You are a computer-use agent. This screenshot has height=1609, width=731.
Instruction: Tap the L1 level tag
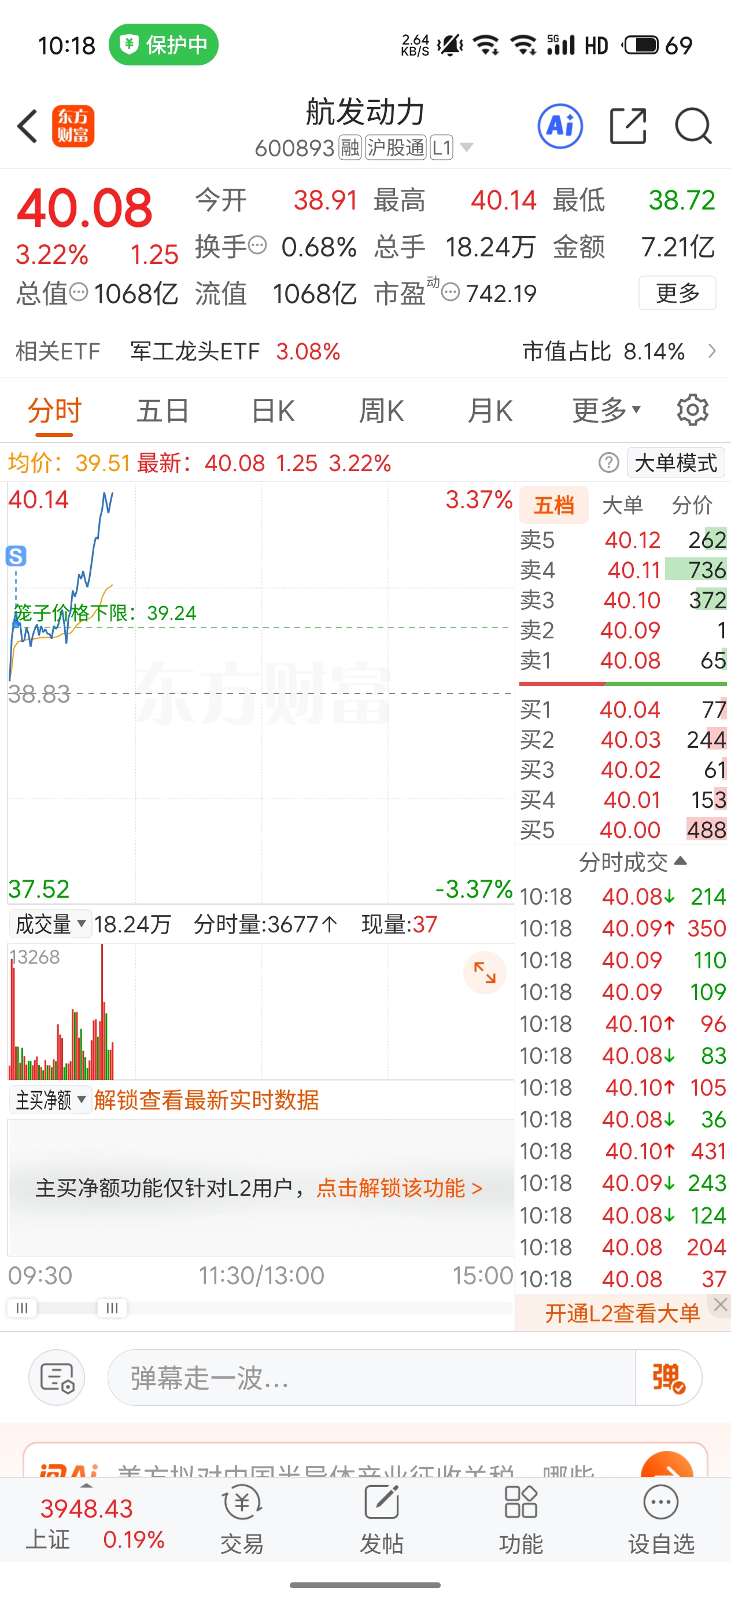coord(441,148)
